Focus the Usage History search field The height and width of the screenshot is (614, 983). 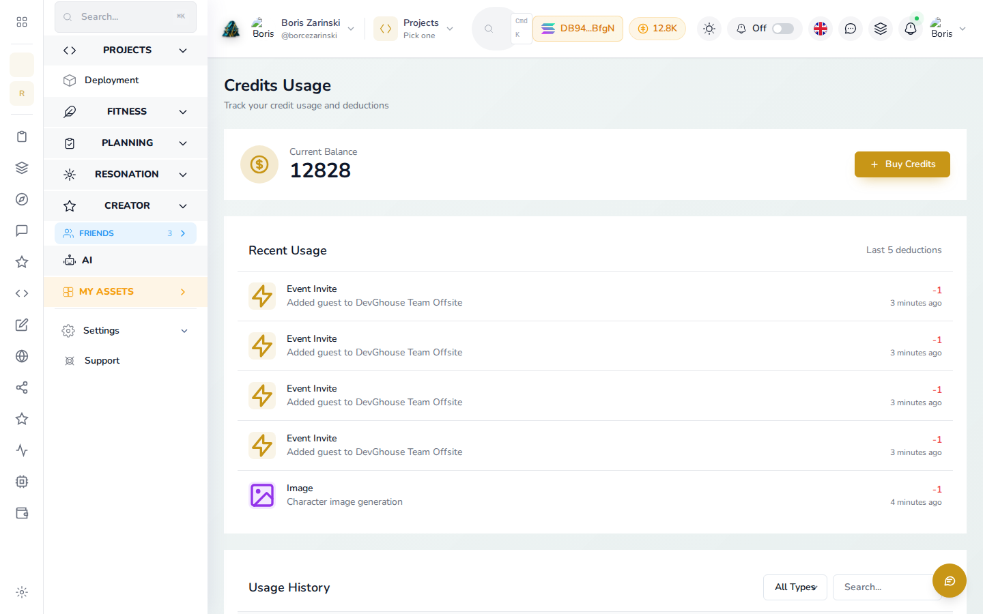pos(886,587)
